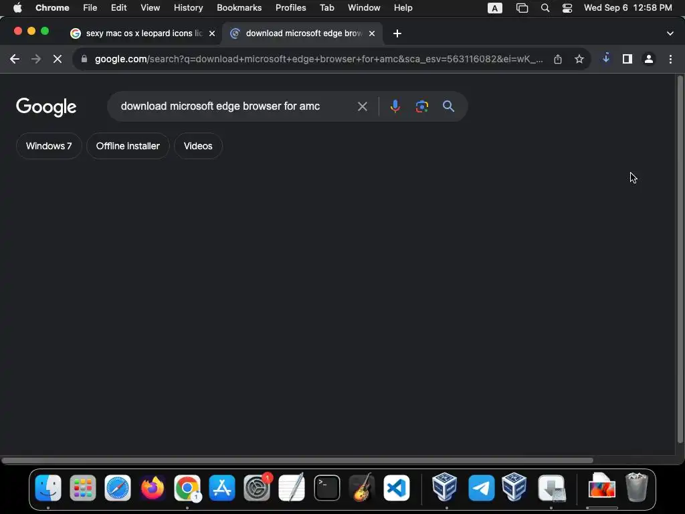685x514 pixels.
Task: Open the Tab menu
Action: 326,8
